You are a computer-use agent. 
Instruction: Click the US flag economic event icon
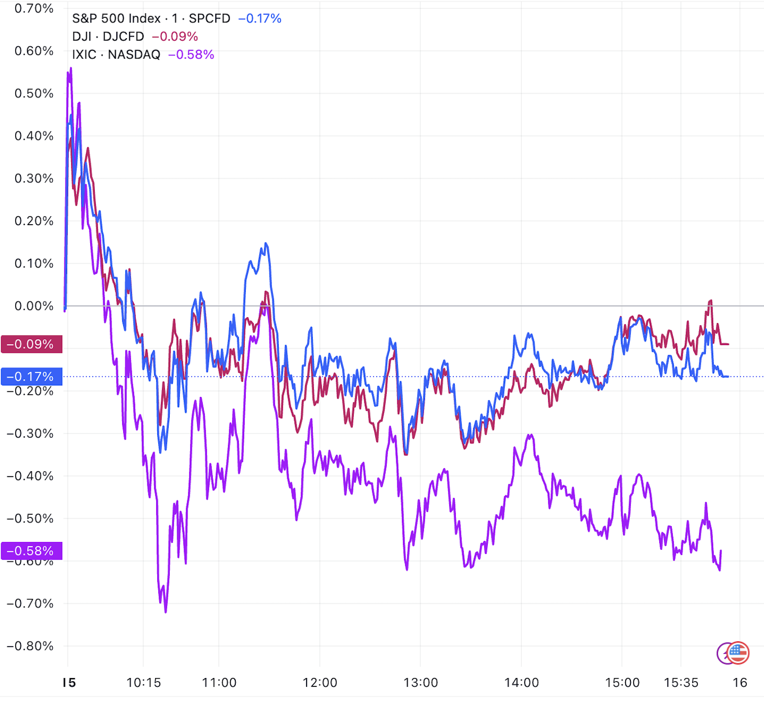pos(739,652)
